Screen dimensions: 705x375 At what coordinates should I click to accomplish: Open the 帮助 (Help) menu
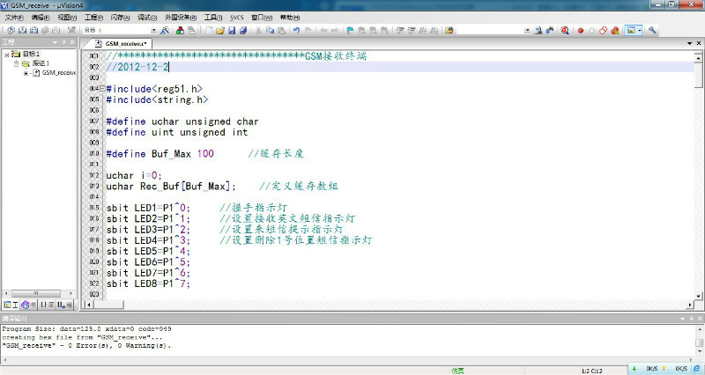[x=289, y=17]
